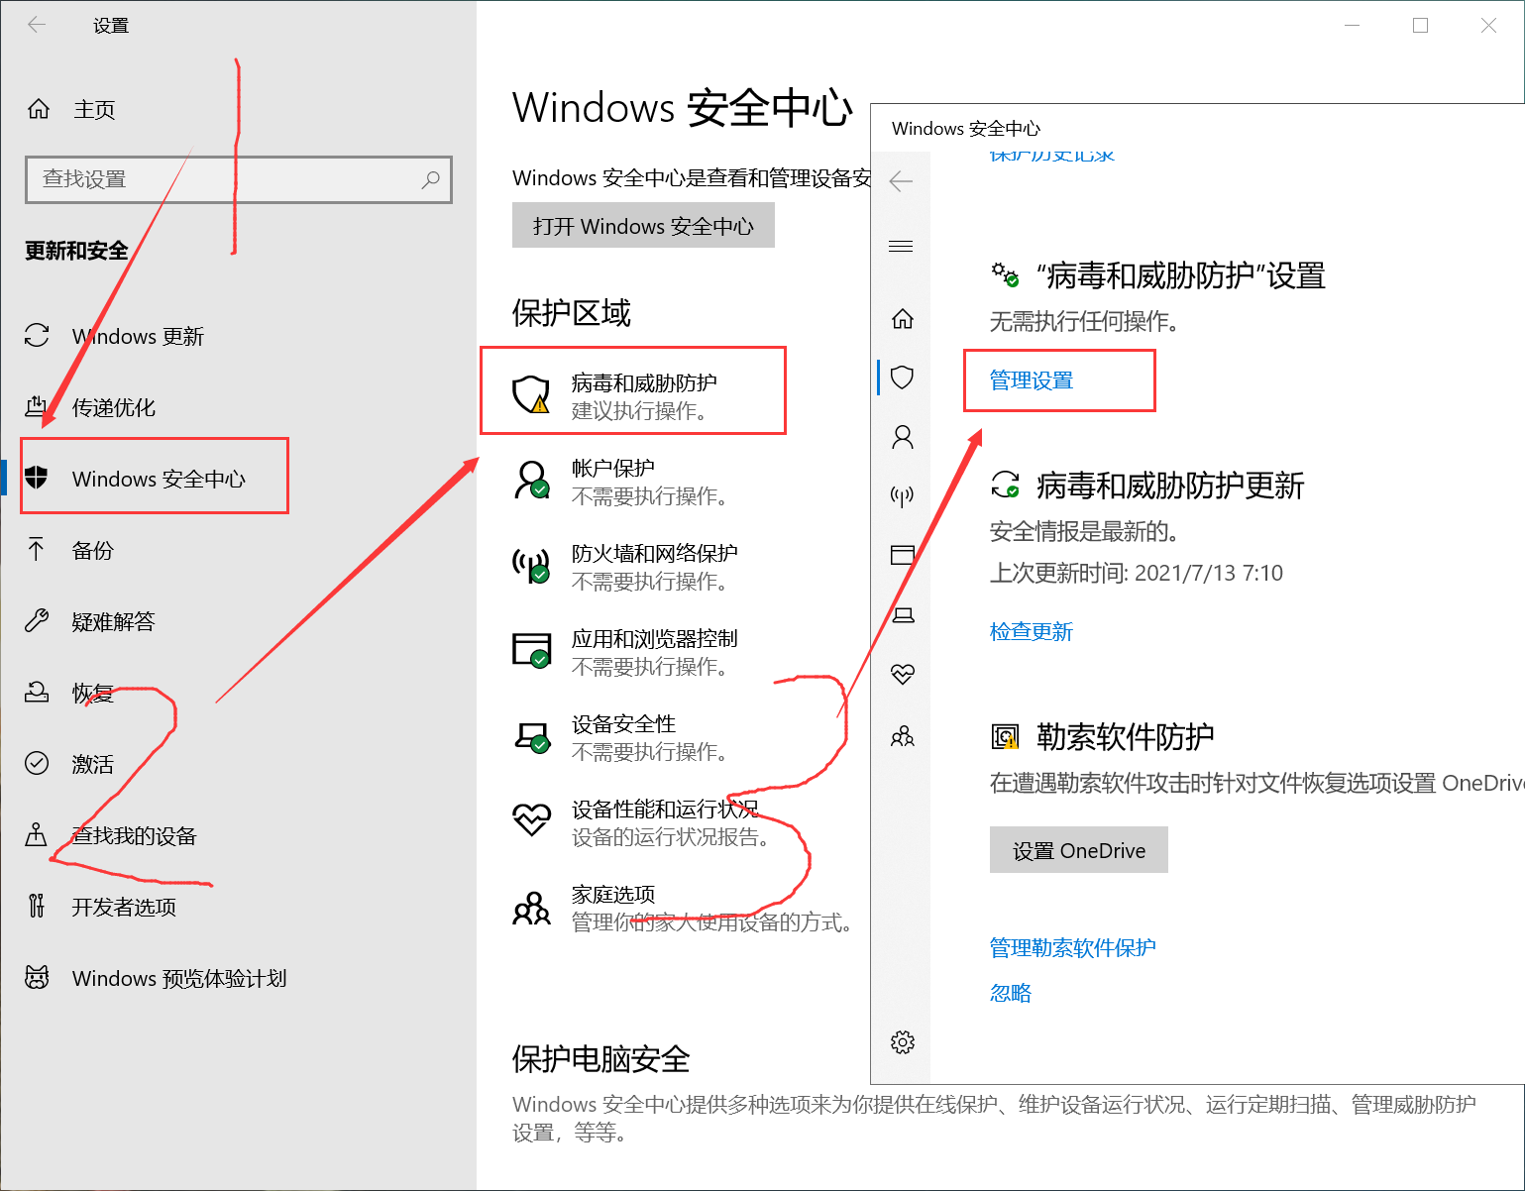Click the device health heart icon in Security rail

[x=903, y=675]
